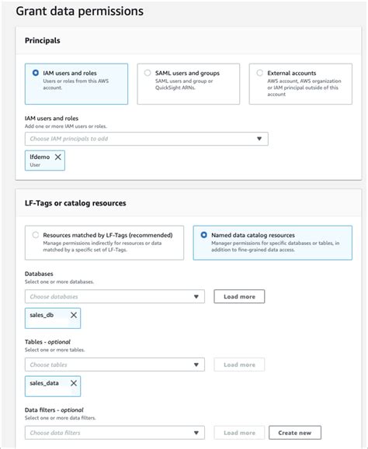Open the Choose tables dropdown
368x449 pixels.
[115, 364]
